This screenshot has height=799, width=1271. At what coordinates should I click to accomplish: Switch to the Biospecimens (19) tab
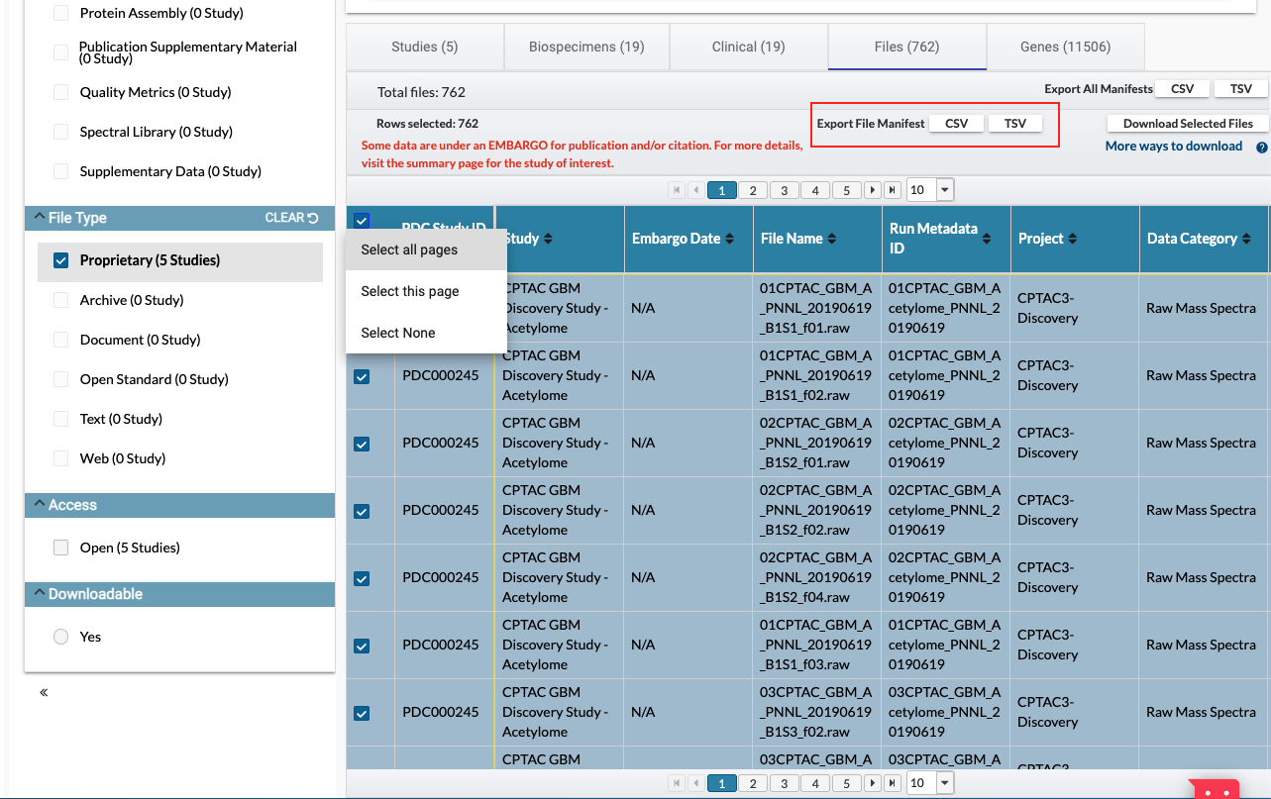(586, 47)
